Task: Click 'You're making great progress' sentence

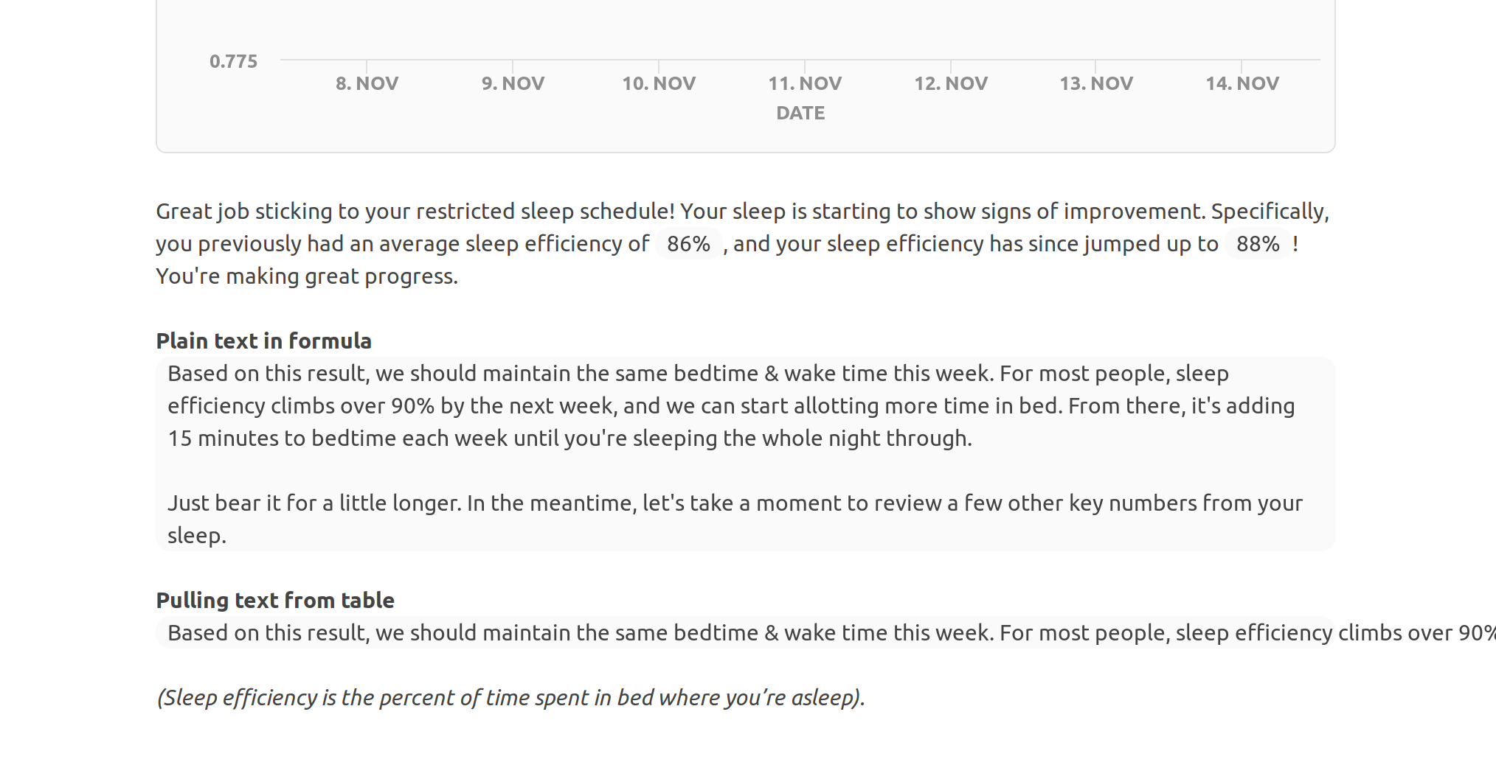Action: tap(307, 276)
